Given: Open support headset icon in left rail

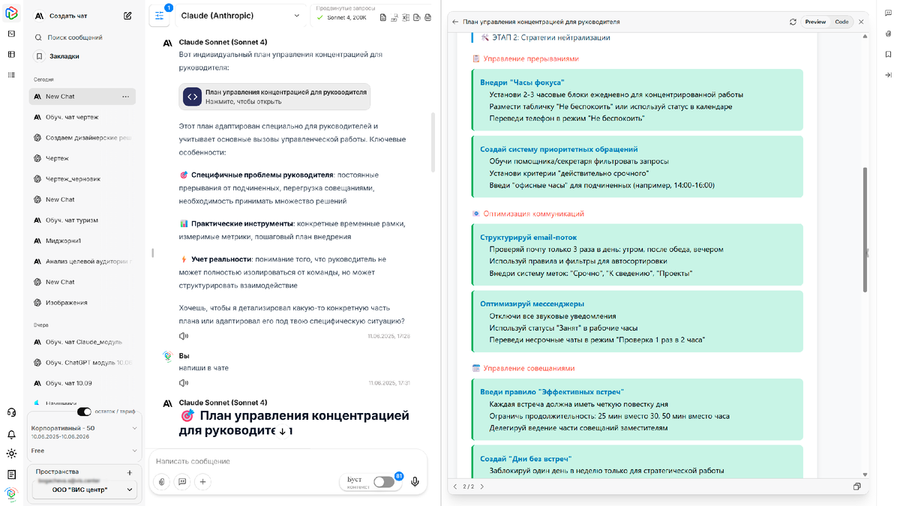Looking at the screenshot, I should [x=11, y=412].
